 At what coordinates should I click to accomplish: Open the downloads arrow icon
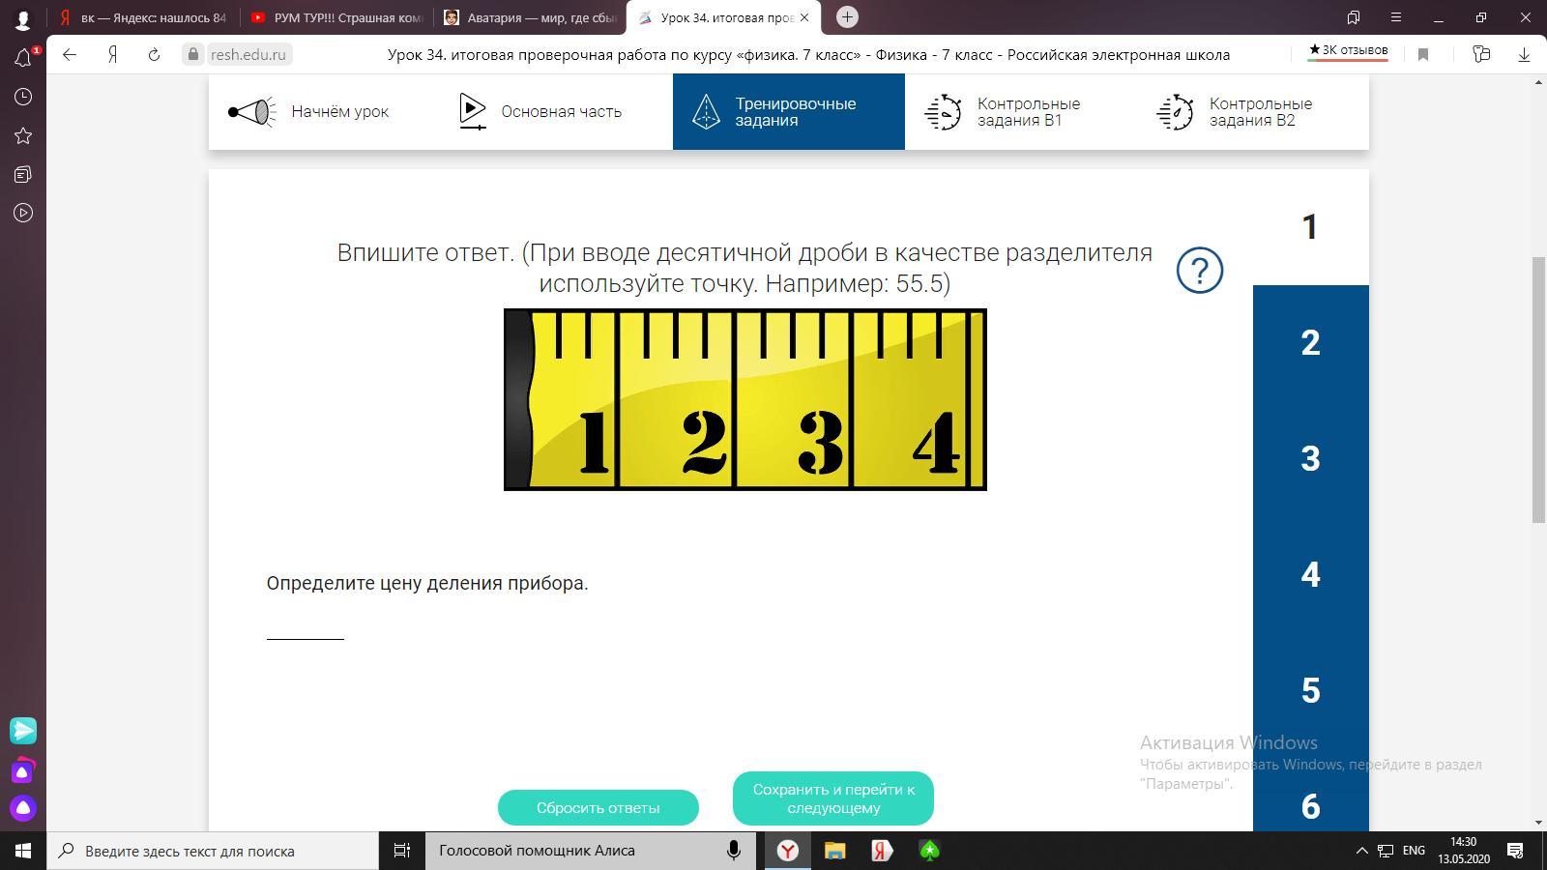1524,55
